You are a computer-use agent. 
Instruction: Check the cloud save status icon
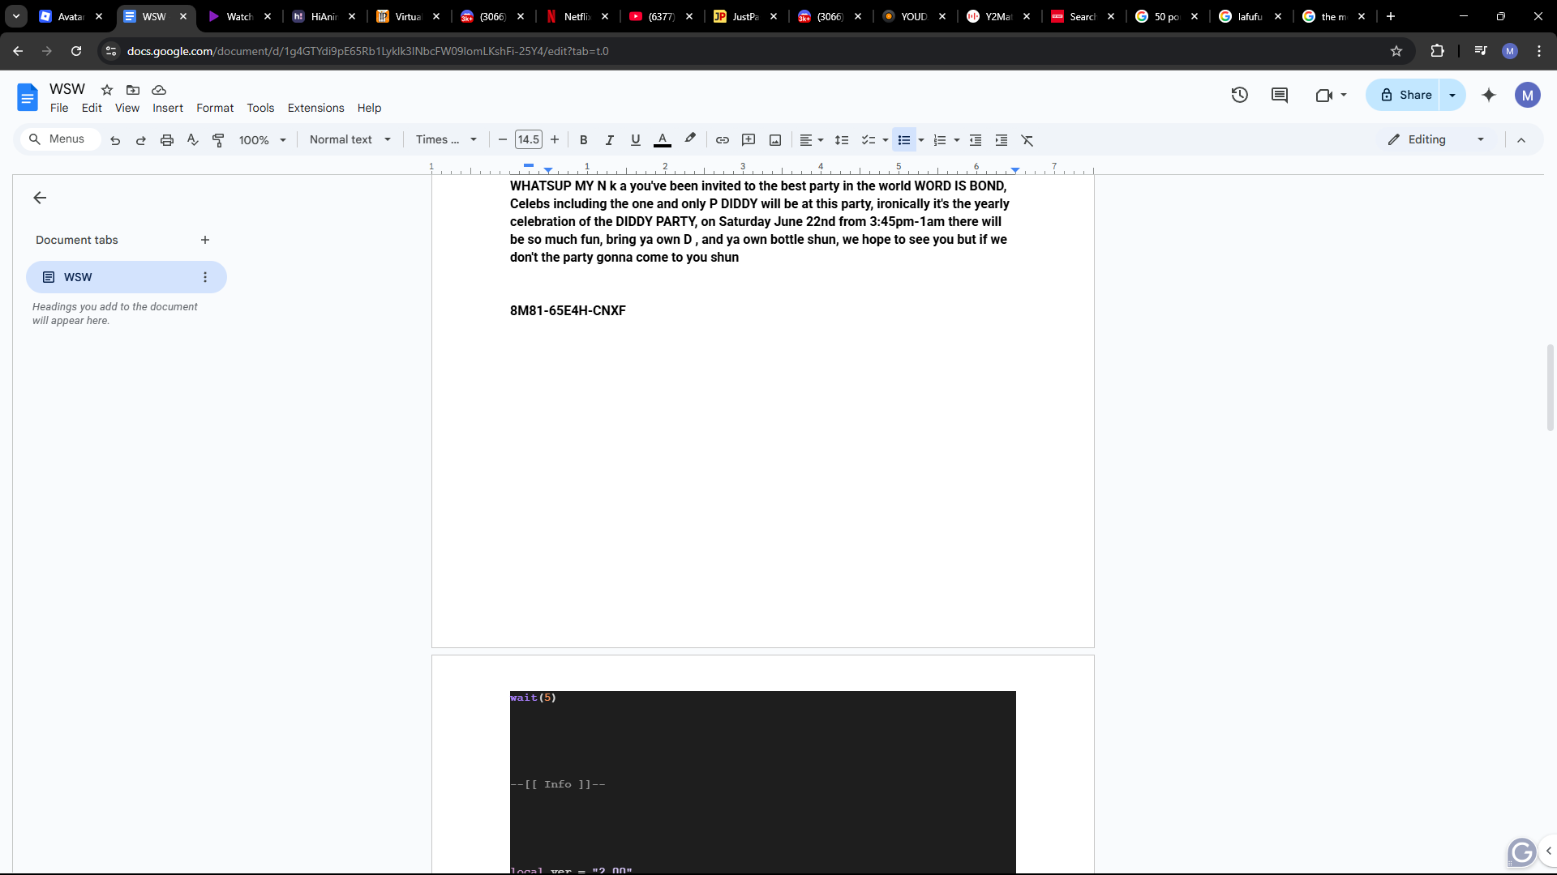[x=159, y=90]
